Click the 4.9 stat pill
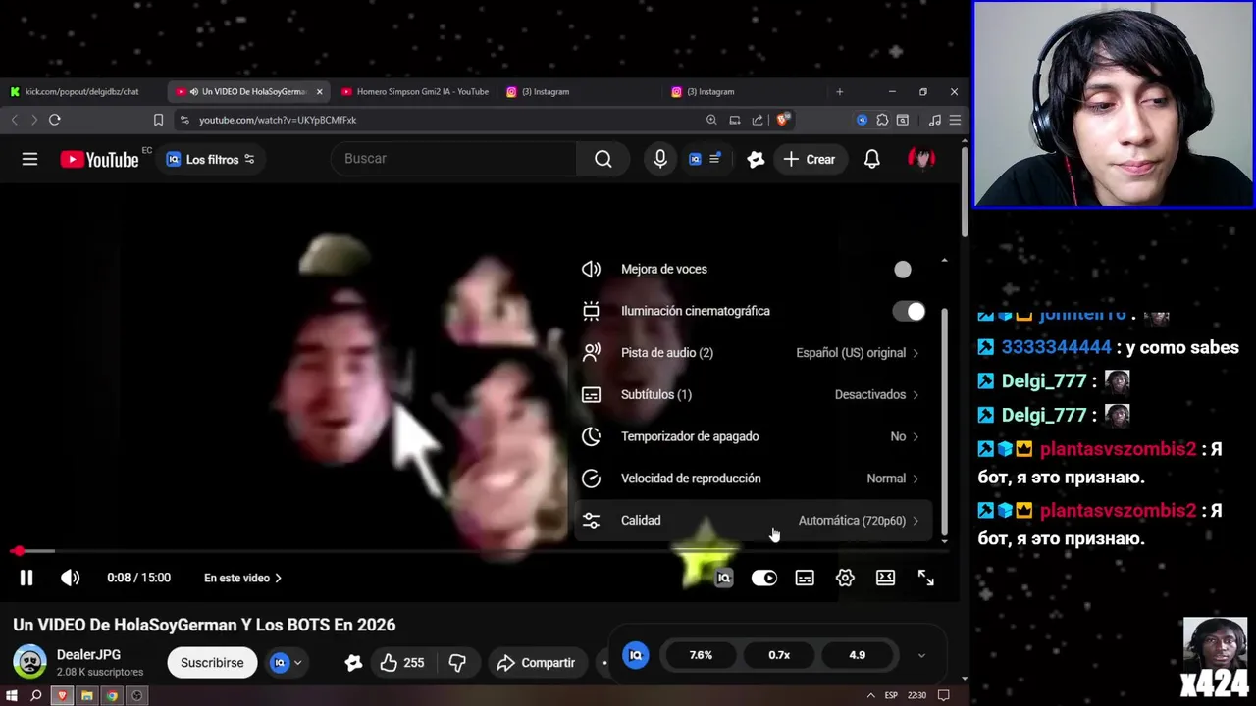Viewport: 1256px width, 706px height. [x=857, y=655]
